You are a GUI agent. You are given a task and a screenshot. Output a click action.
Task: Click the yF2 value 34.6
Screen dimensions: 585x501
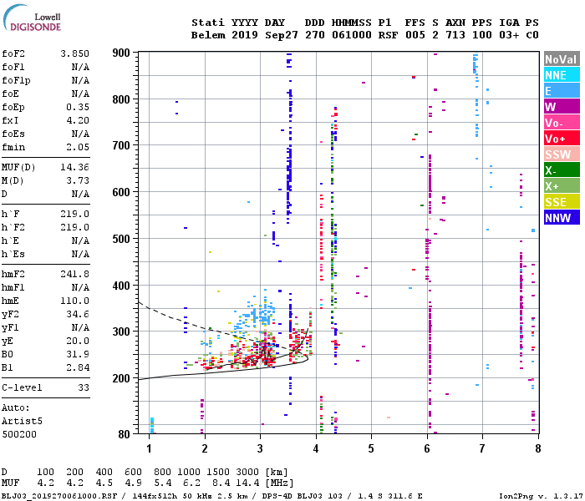pyautogui.click(x=78, y=315)
